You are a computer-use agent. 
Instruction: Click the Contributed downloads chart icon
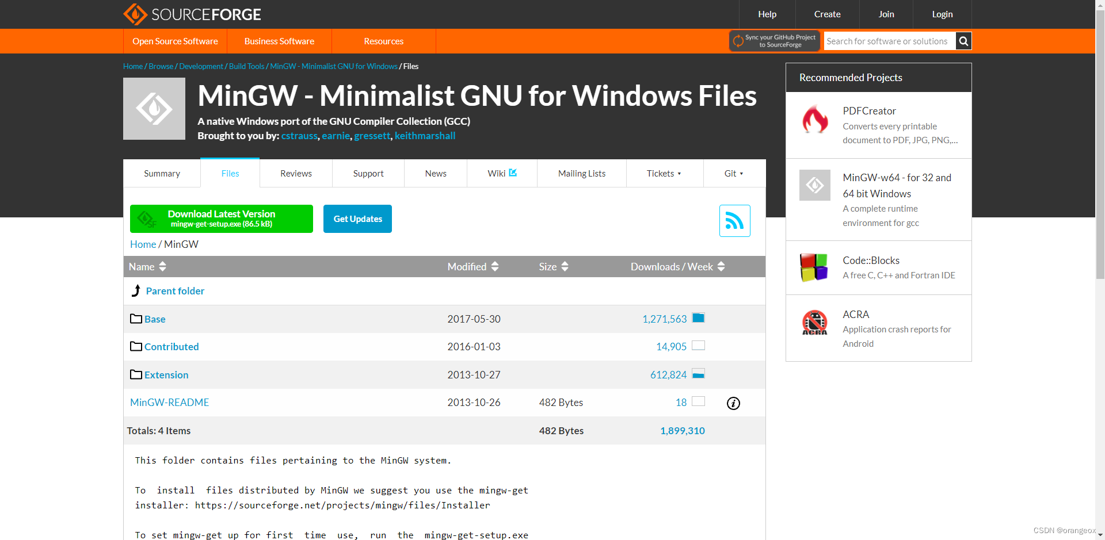(x=698, y=346)
